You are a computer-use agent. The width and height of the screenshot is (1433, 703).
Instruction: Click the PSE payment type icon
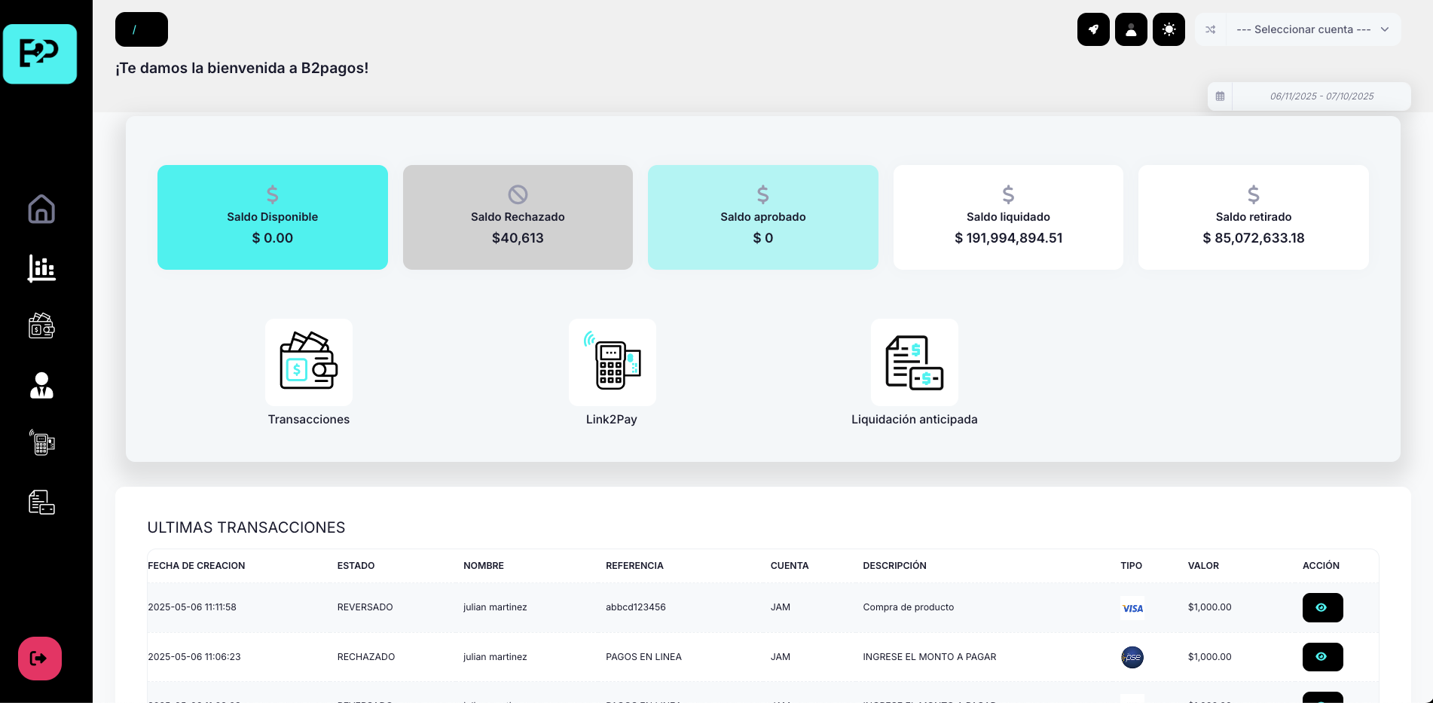coord(1132,658)
